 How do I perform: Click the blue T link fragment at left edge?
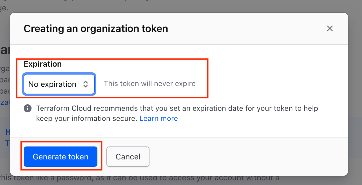click(x=8, y=143)
